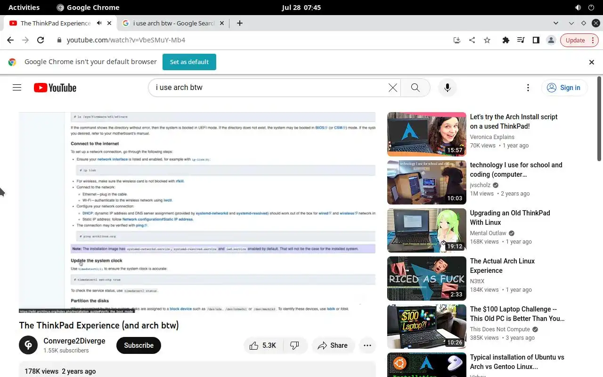Mute the ThinkPad Experience tab audio

99,23
